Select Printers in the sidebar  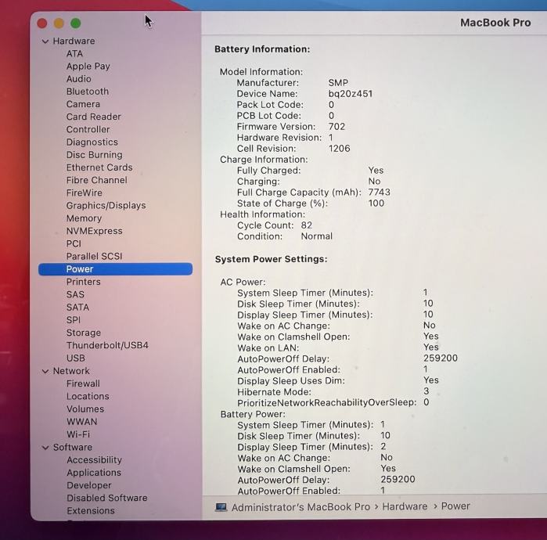[x=84, y=282]
